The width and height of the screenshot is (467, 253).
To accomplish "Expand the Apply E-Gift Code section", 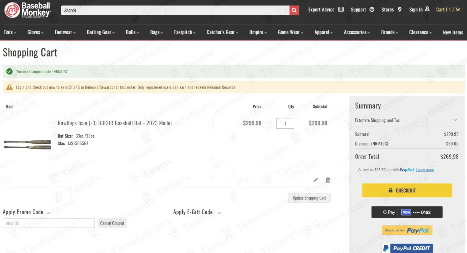I will point(219,213).
